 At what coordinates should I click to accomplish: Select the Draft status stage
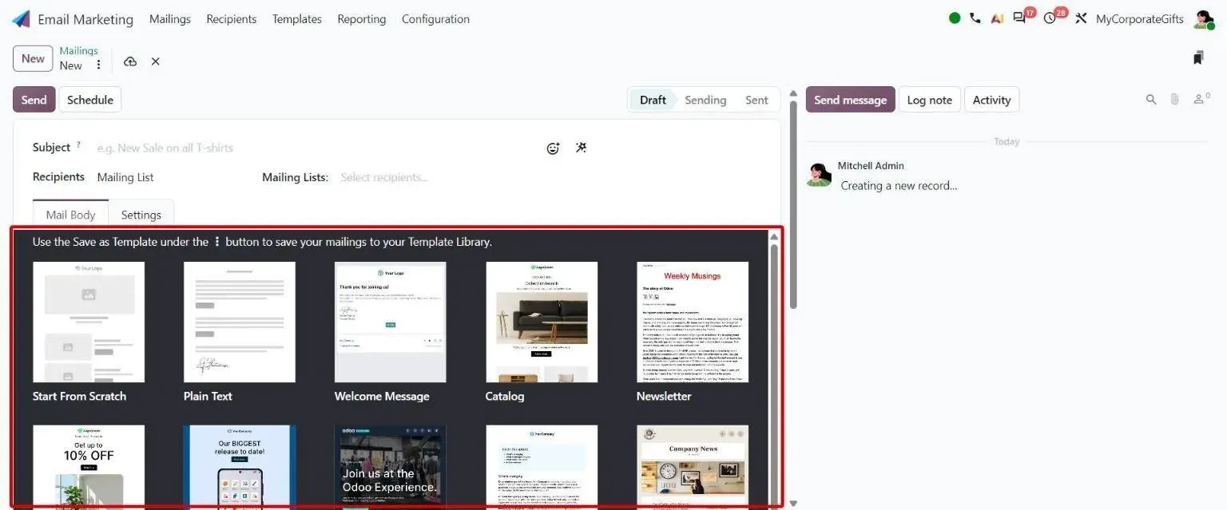[x=653, y=100]
